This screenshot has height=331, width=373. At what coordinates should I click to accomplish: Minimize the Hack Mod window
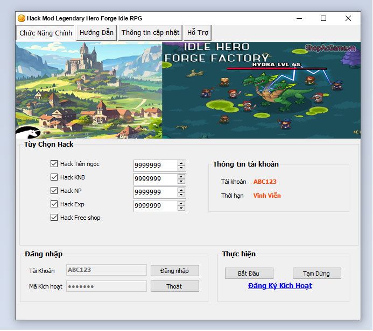[x=299, y=18]
